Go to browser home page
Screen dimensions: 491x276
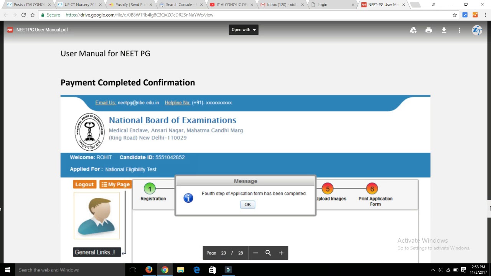coord(33,15)
